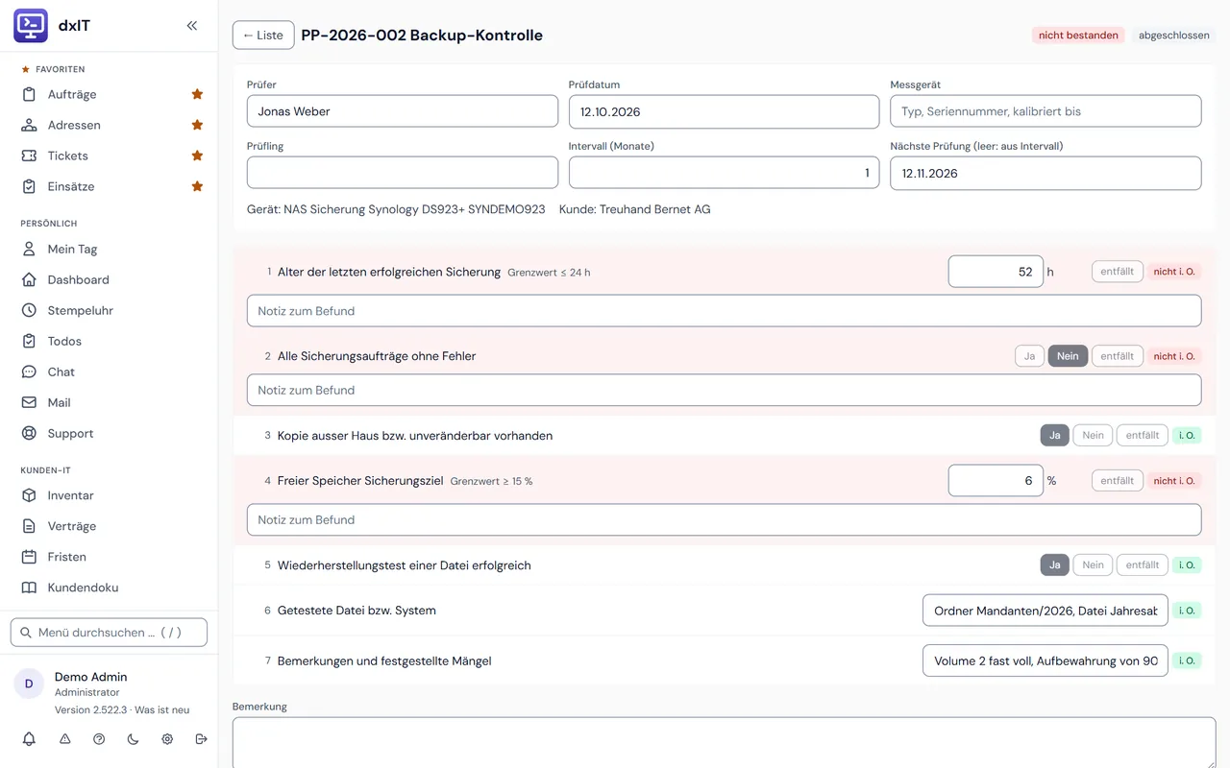Set Wiederherstellungstest row to entfällt
1230x768 pixels.
pyautogui.click(x=1143, y=565)
